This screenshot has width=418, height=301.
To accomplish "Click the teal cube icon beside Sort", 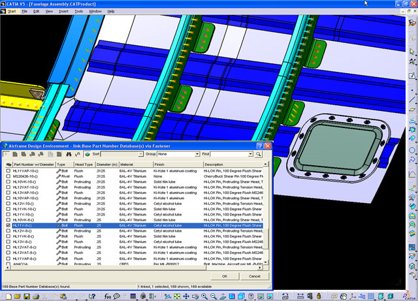I will (x=88, y=154).
